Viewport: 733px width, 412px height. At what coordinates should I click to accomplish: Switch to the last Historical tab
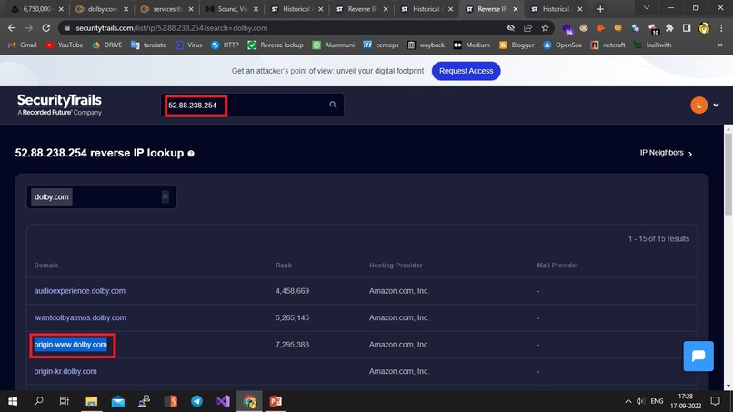(557, 9)
